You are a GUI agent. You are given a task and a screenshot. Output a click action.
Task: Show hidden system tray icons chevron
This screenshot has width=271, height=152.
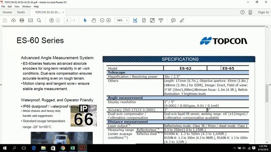[x=235, y=148]
